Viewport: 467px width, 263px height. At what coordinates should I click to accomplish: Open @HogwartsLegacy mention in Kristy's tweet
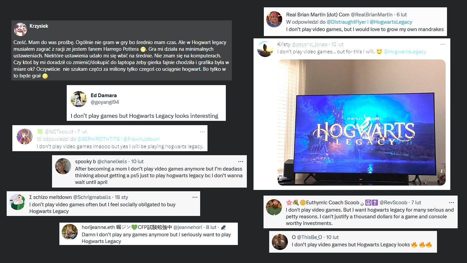(405, 52)
